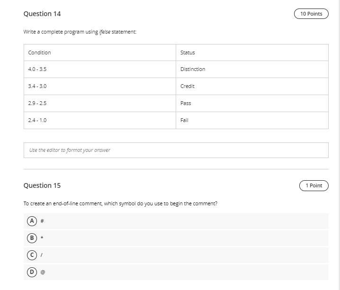The image size is (340, 290).
Task: Select answer option A circle
Action: pyautogui.click(x=32, y=221)
